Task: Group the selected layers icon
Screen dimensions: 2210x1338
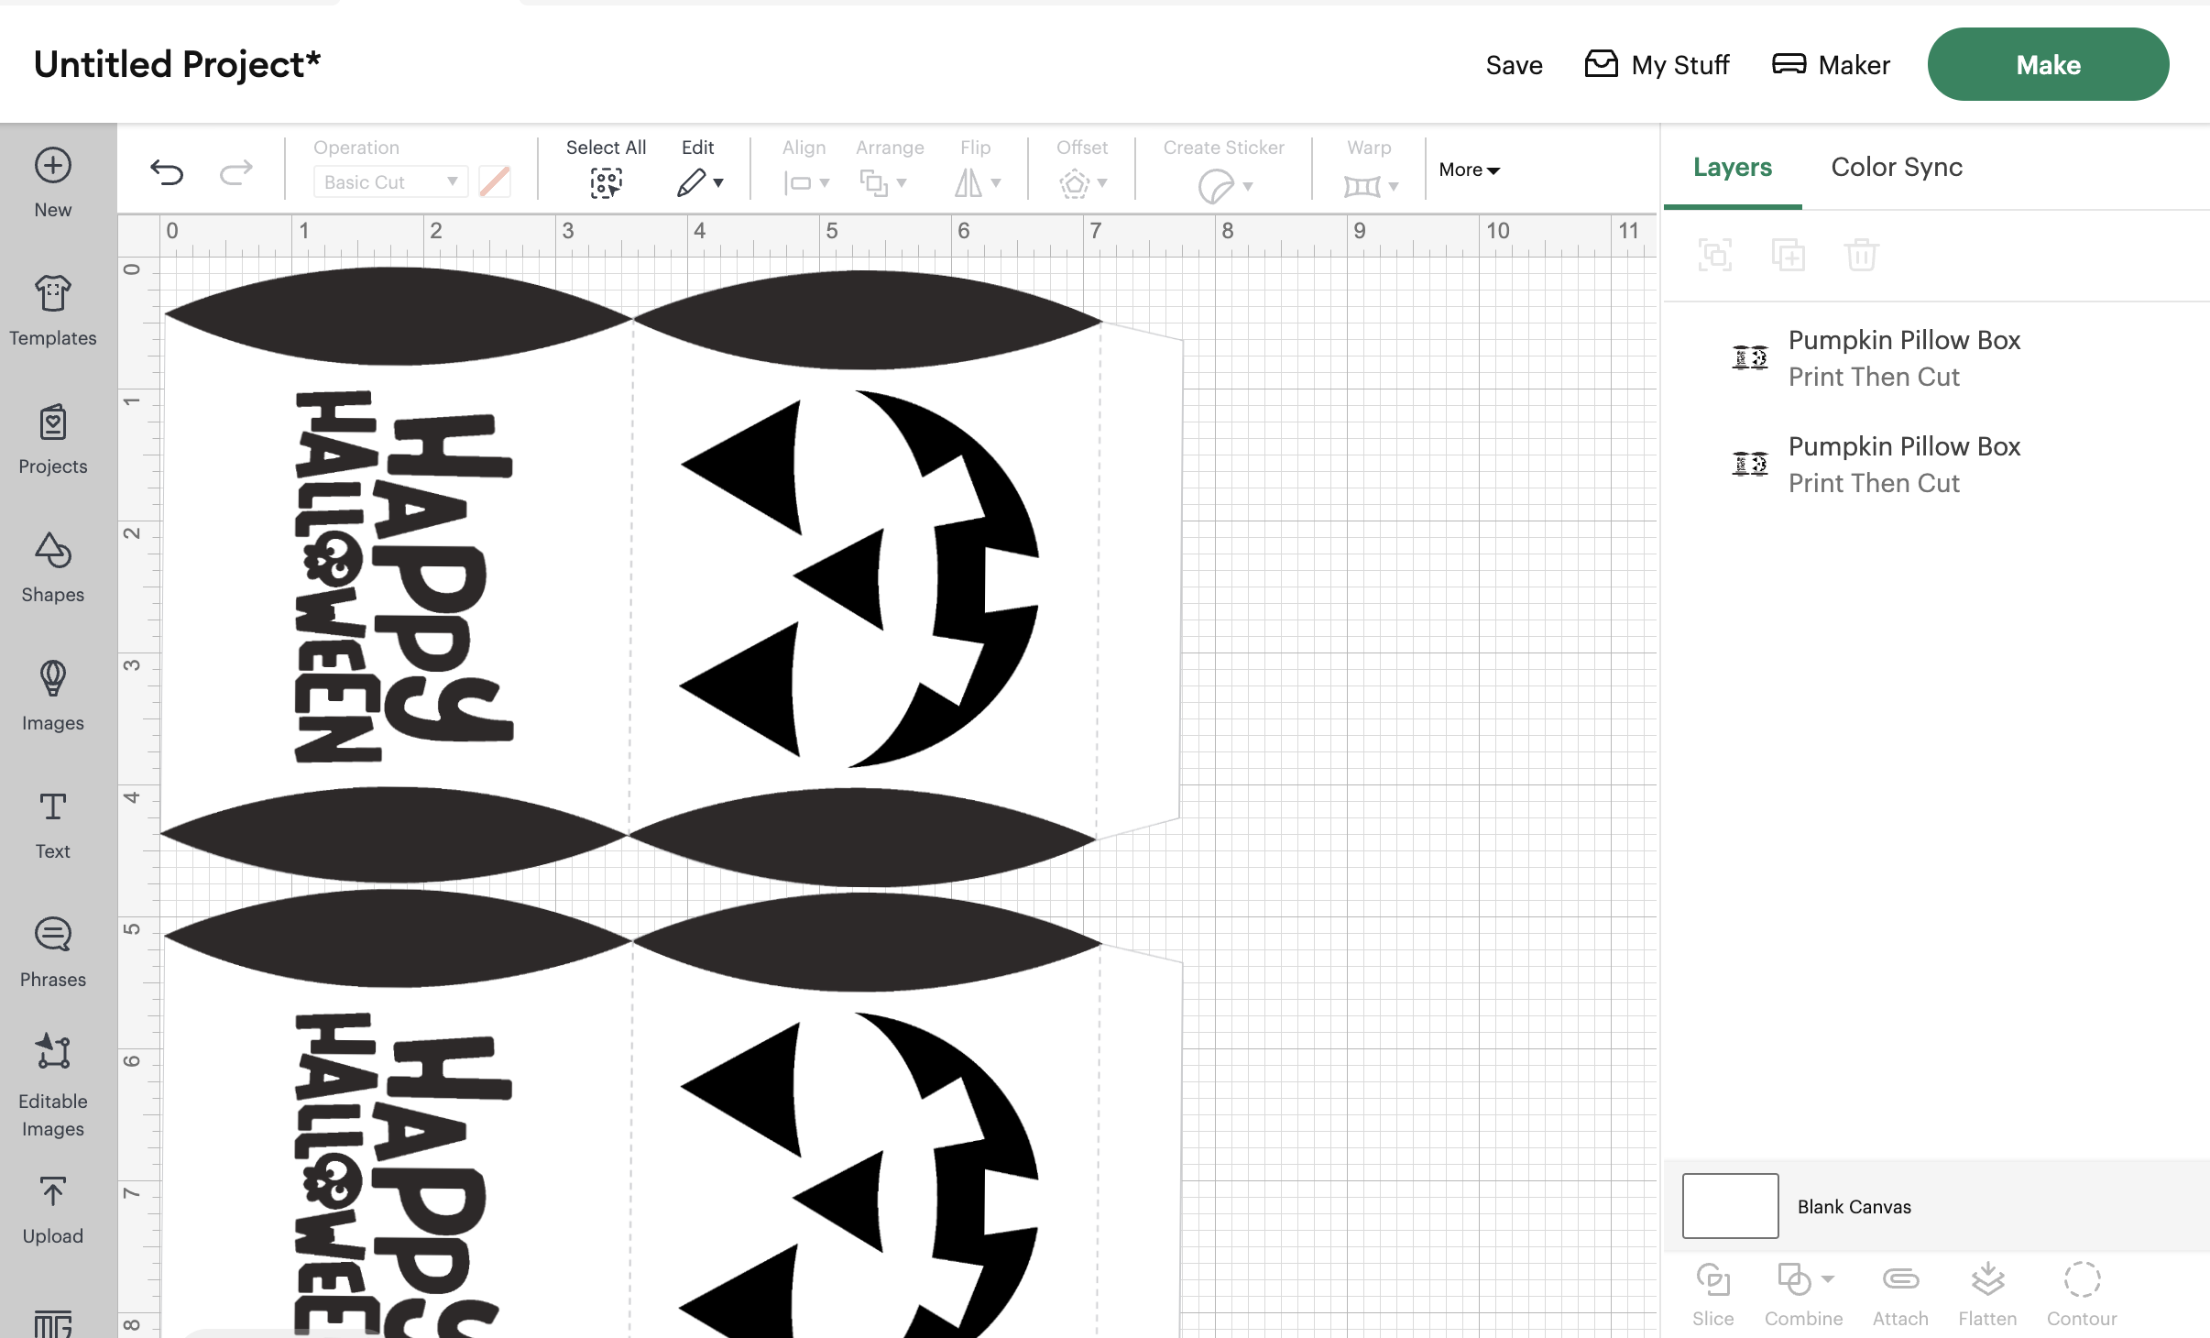Action: 1714,255
